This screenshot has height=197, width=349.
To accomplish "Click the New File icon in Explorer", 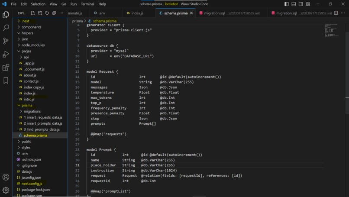I will pos(33,13).
